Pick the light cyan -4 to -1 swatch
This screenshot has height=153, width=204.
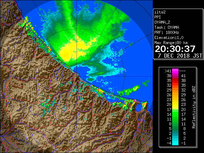175,143
